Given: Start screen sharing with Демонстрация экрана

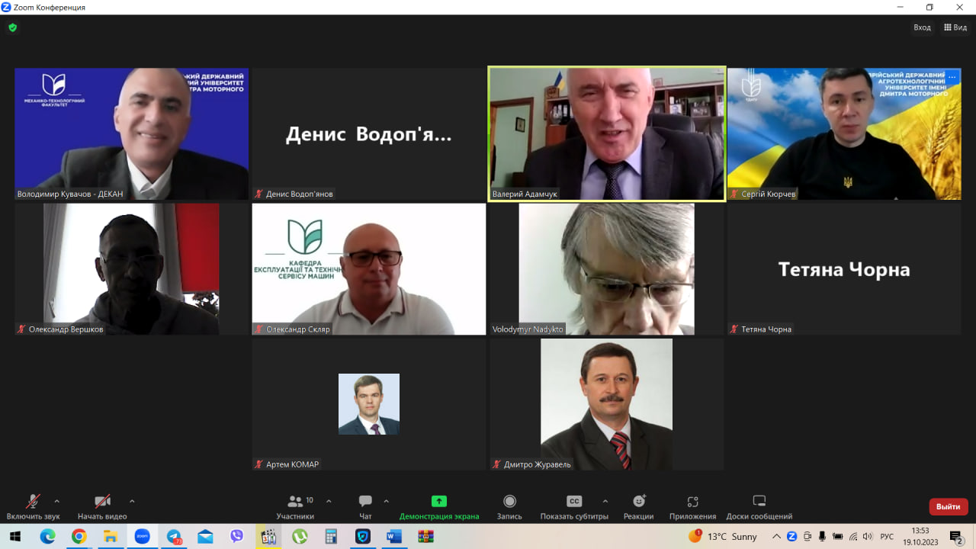Looking at the screenshot, I should pyautogui.click(x=439, y=507).
